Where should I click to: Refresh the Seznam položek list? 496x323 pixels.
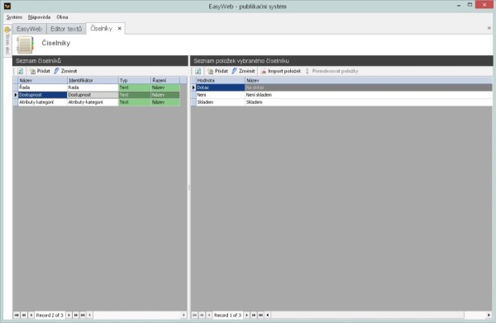pyautogui.click(x=198, y=71)
